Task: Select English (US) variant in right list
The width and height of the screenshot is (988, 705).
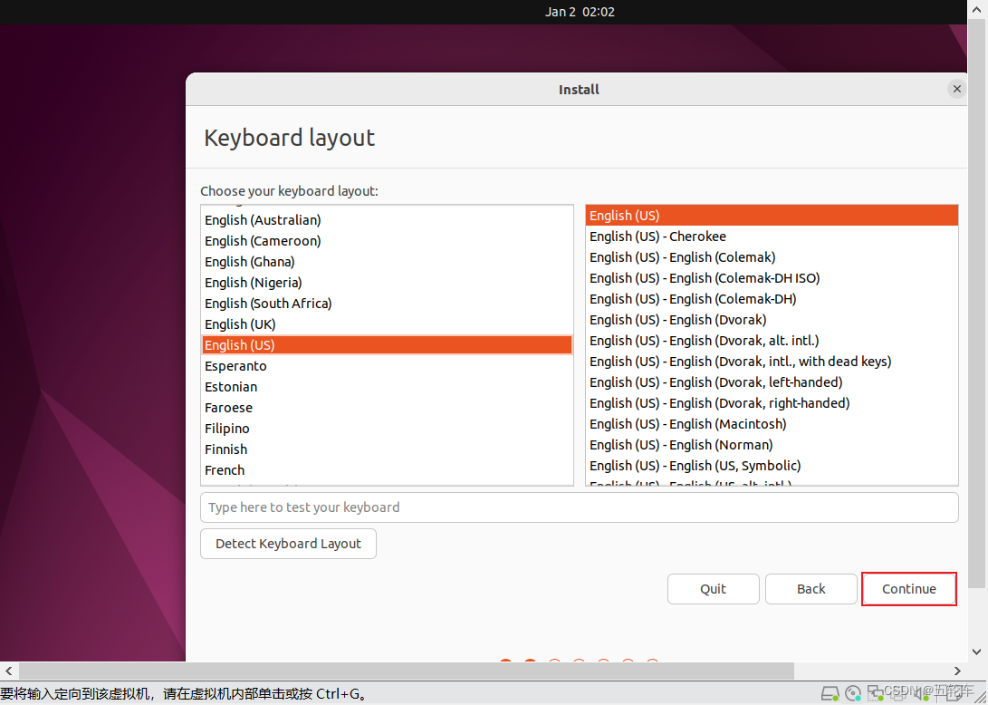Action: (772, 216)
